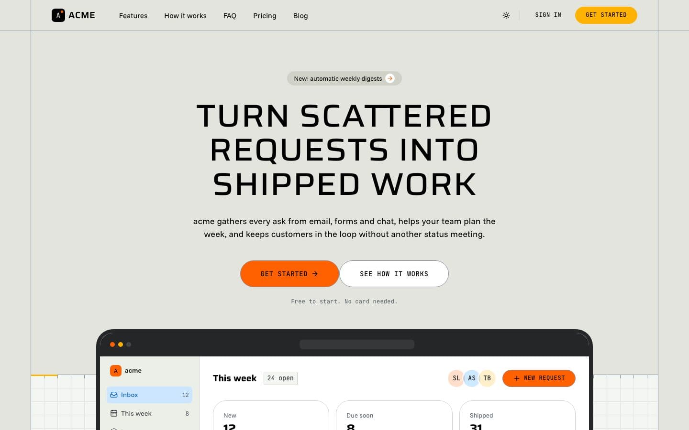689x430 pixels.
Task: Click the calendar icon beside This week
Action: pyautogui.click(x=114, y=413)
